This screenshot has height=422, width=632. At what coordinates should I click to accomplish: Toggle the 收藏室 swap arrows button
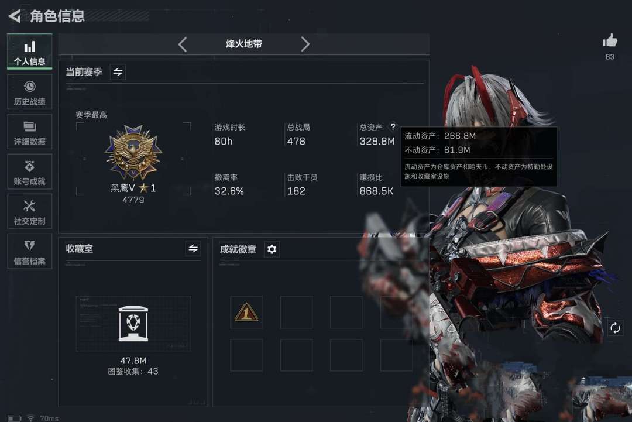193,248
